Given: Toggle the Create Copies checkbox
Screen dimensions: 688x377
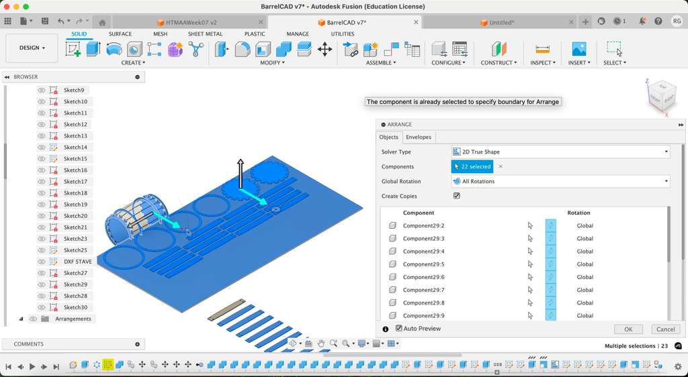Looking at the screenshot, I should click(457, 196).
